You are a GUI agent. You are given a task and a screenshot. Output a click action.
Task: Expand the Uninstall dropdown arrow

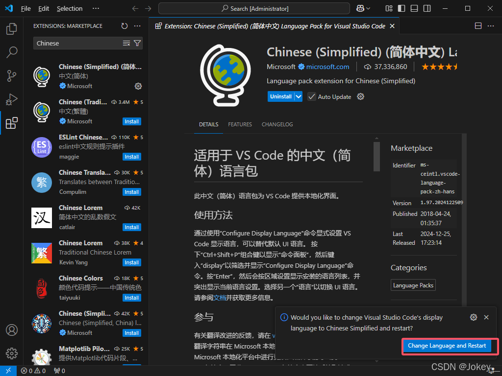299,96
